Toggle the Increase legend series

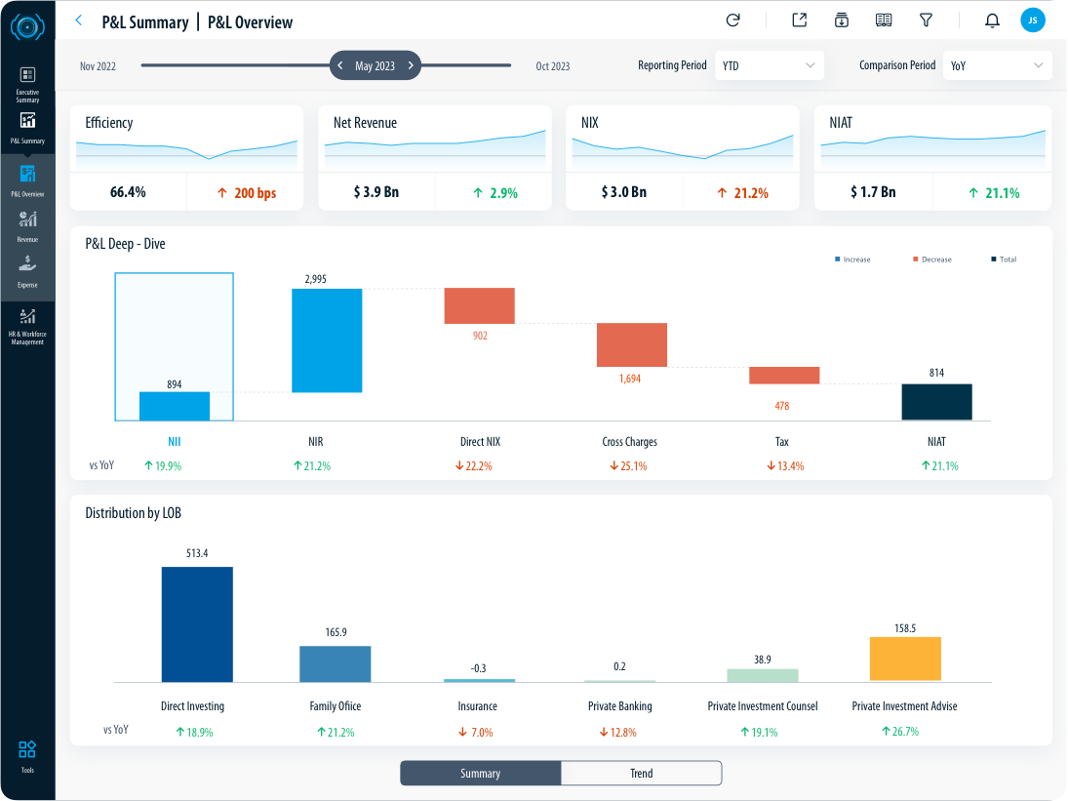852,260
